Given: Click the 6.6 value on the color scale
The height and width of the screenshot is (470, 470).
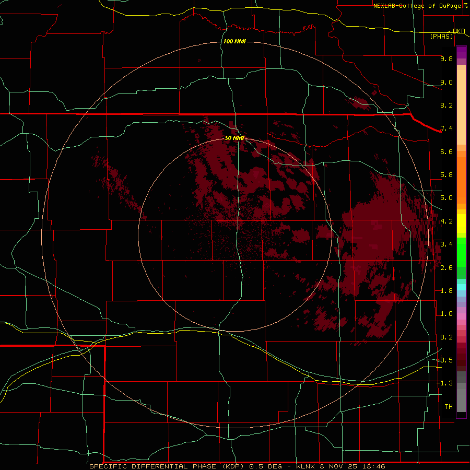Looking at the screenshot, I should [446, 151].
